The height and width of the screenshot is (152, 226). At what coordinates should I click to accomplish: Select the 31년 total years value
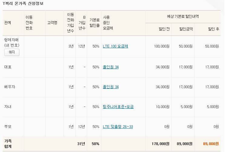tap(81, 144)
